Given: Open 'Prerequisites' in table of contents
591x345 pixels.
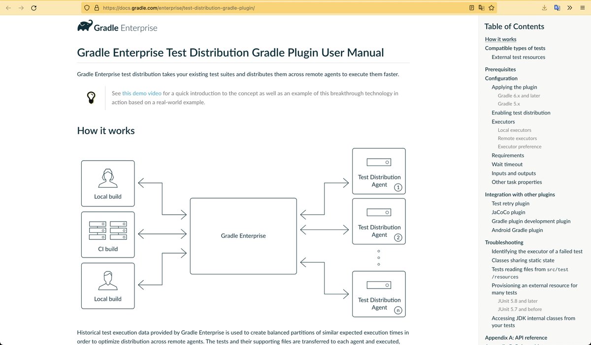Looking at the screenshot, I should pos(500,69).
